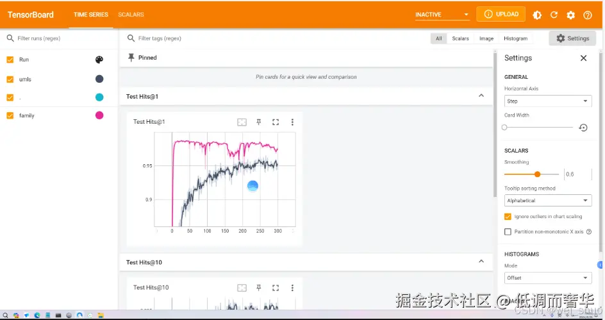Expand Test Hits@1 chart to full size
605x320 pixels.
click(x=276, y=122)
